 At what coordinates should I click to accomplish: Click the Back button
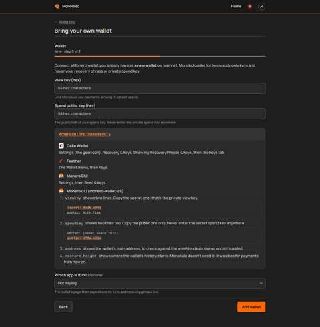pos(63,307)
